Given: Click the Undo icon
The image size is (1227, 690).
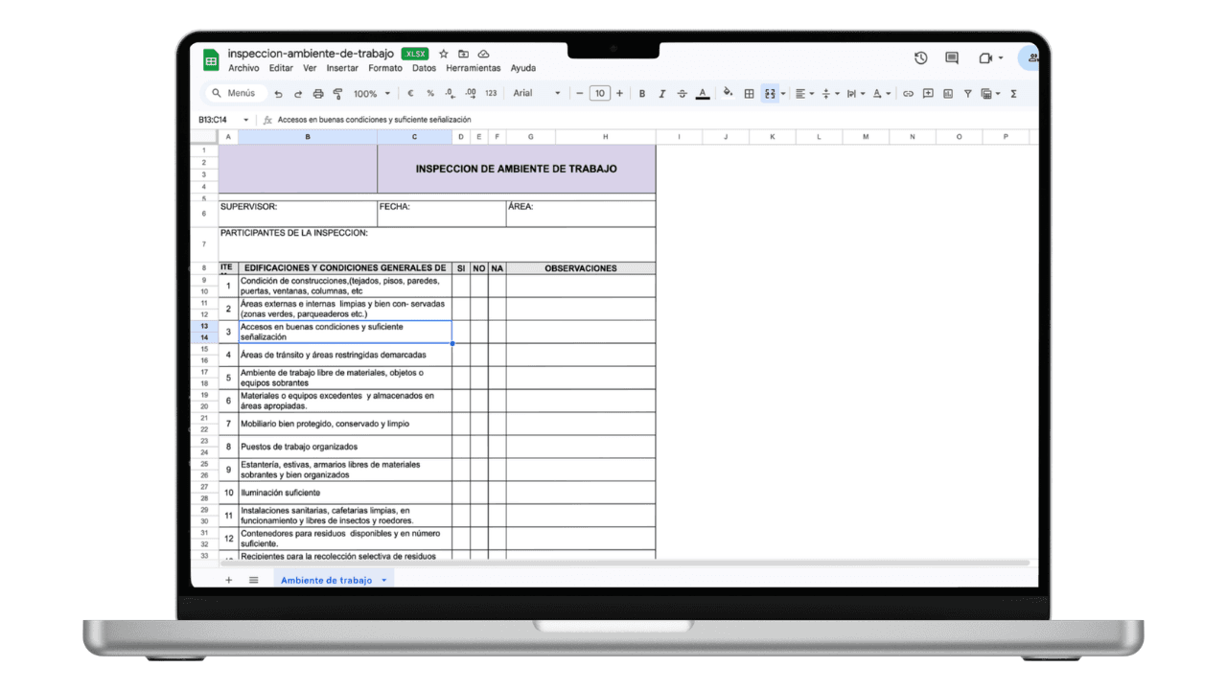Looking at the screenshot, I should [x=279, y=93].
